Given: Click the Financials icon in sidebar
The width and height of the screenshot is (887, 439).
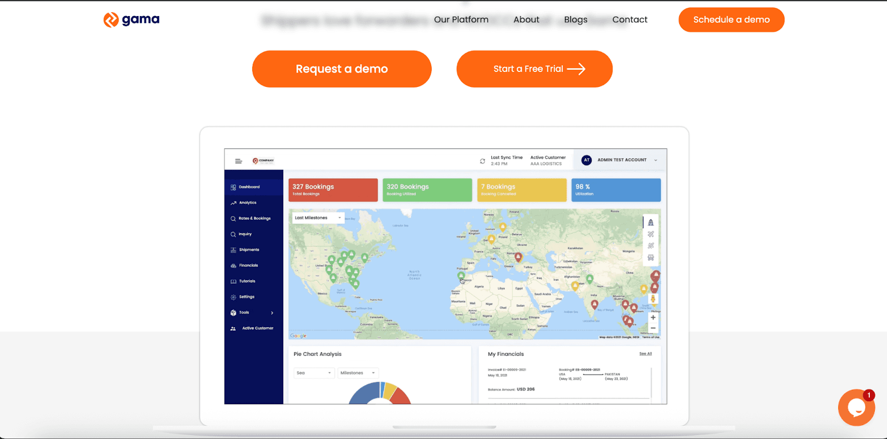Looking at the screenshot, I should (x=233, y=266).
